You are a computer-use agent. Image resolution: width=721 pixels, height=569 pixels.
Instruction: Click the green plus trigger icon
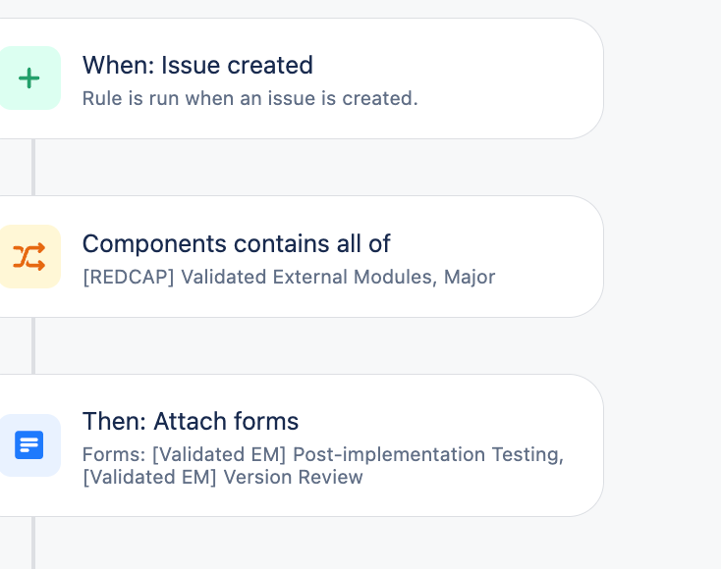pyautogui.click(x=29, y=78)
